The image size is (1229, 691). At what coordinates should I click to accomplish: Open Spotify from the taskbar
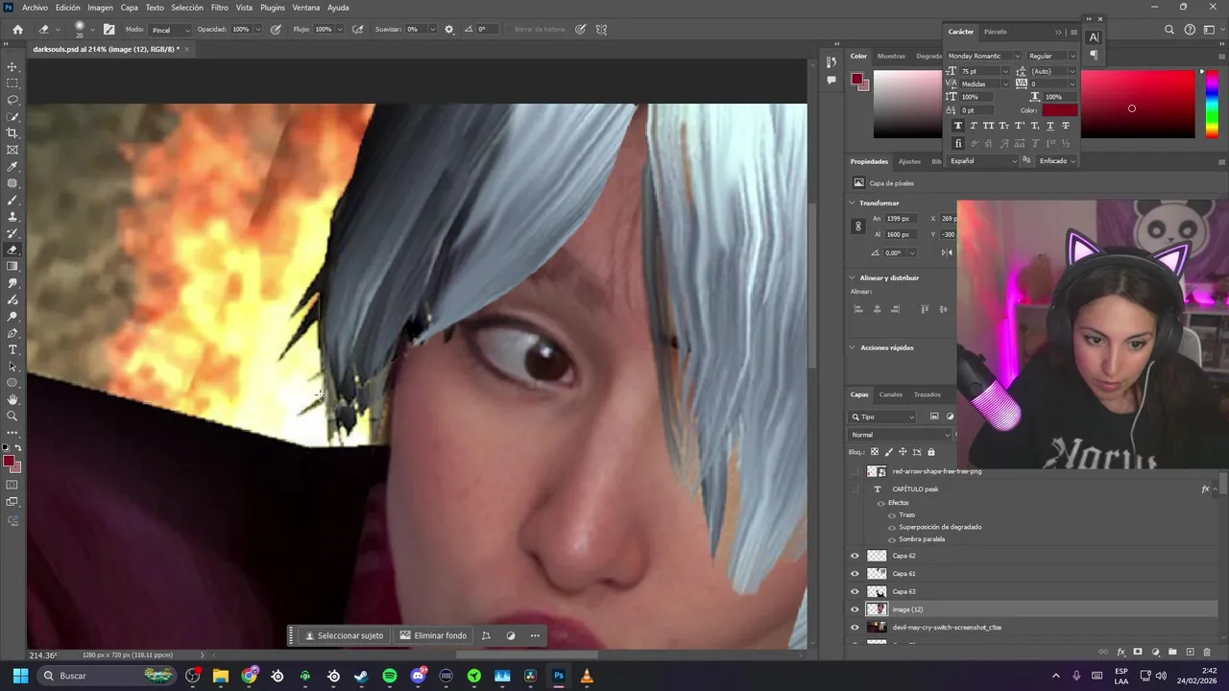click(390, 676)
